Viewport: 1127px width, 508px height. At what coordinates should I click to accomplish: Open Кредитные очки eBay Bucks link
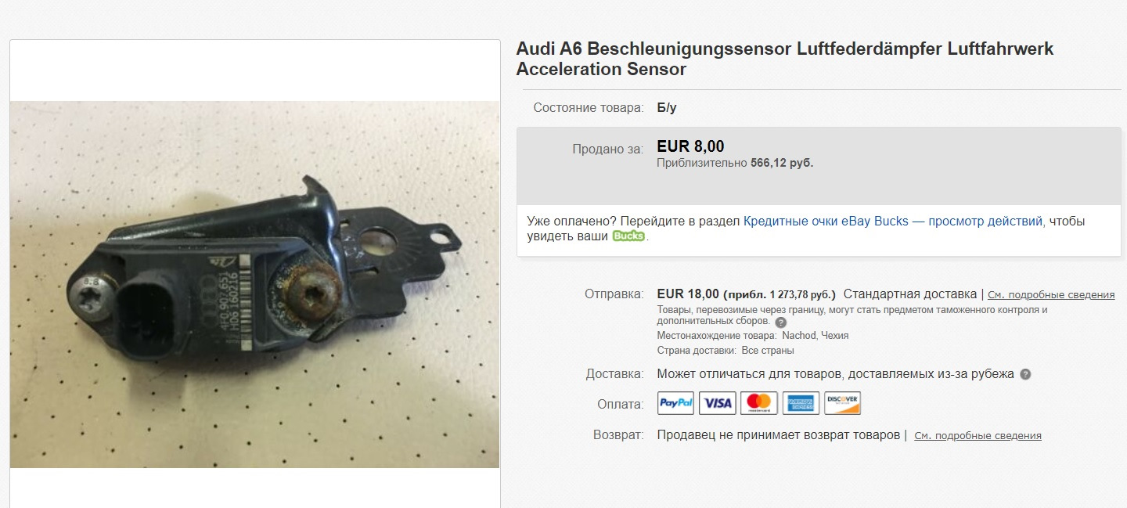point(893,222)
